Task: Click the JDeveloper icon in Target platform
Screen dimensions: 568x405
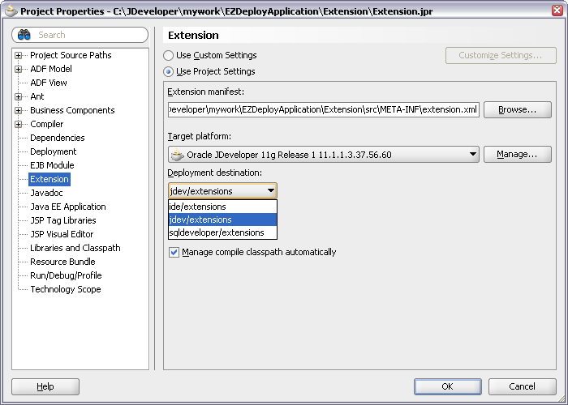Action: [x=177, y=155]
